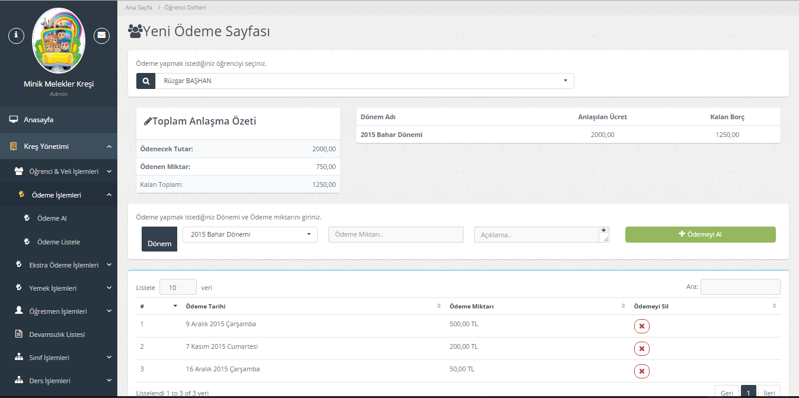
Task: Open the Rüzgar BAŞHAN student dropdown
Action: pos(364,81)
